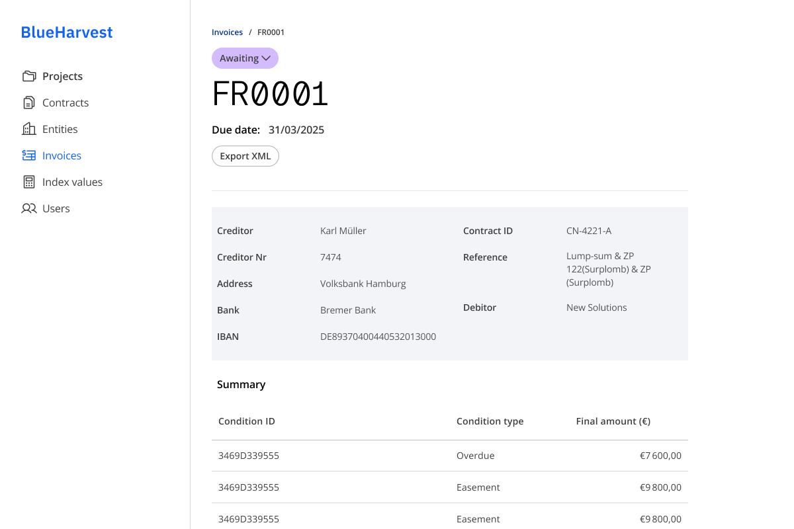Viewport: 794px width, 529px height.
Task: Click the Entities building icon
Action: pyautogui.click(x=29, y=129)
